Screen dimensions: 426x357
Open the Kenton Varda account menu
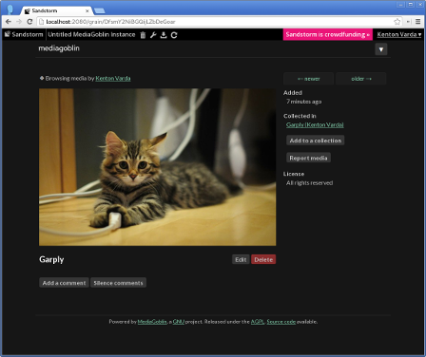[399, 34]
